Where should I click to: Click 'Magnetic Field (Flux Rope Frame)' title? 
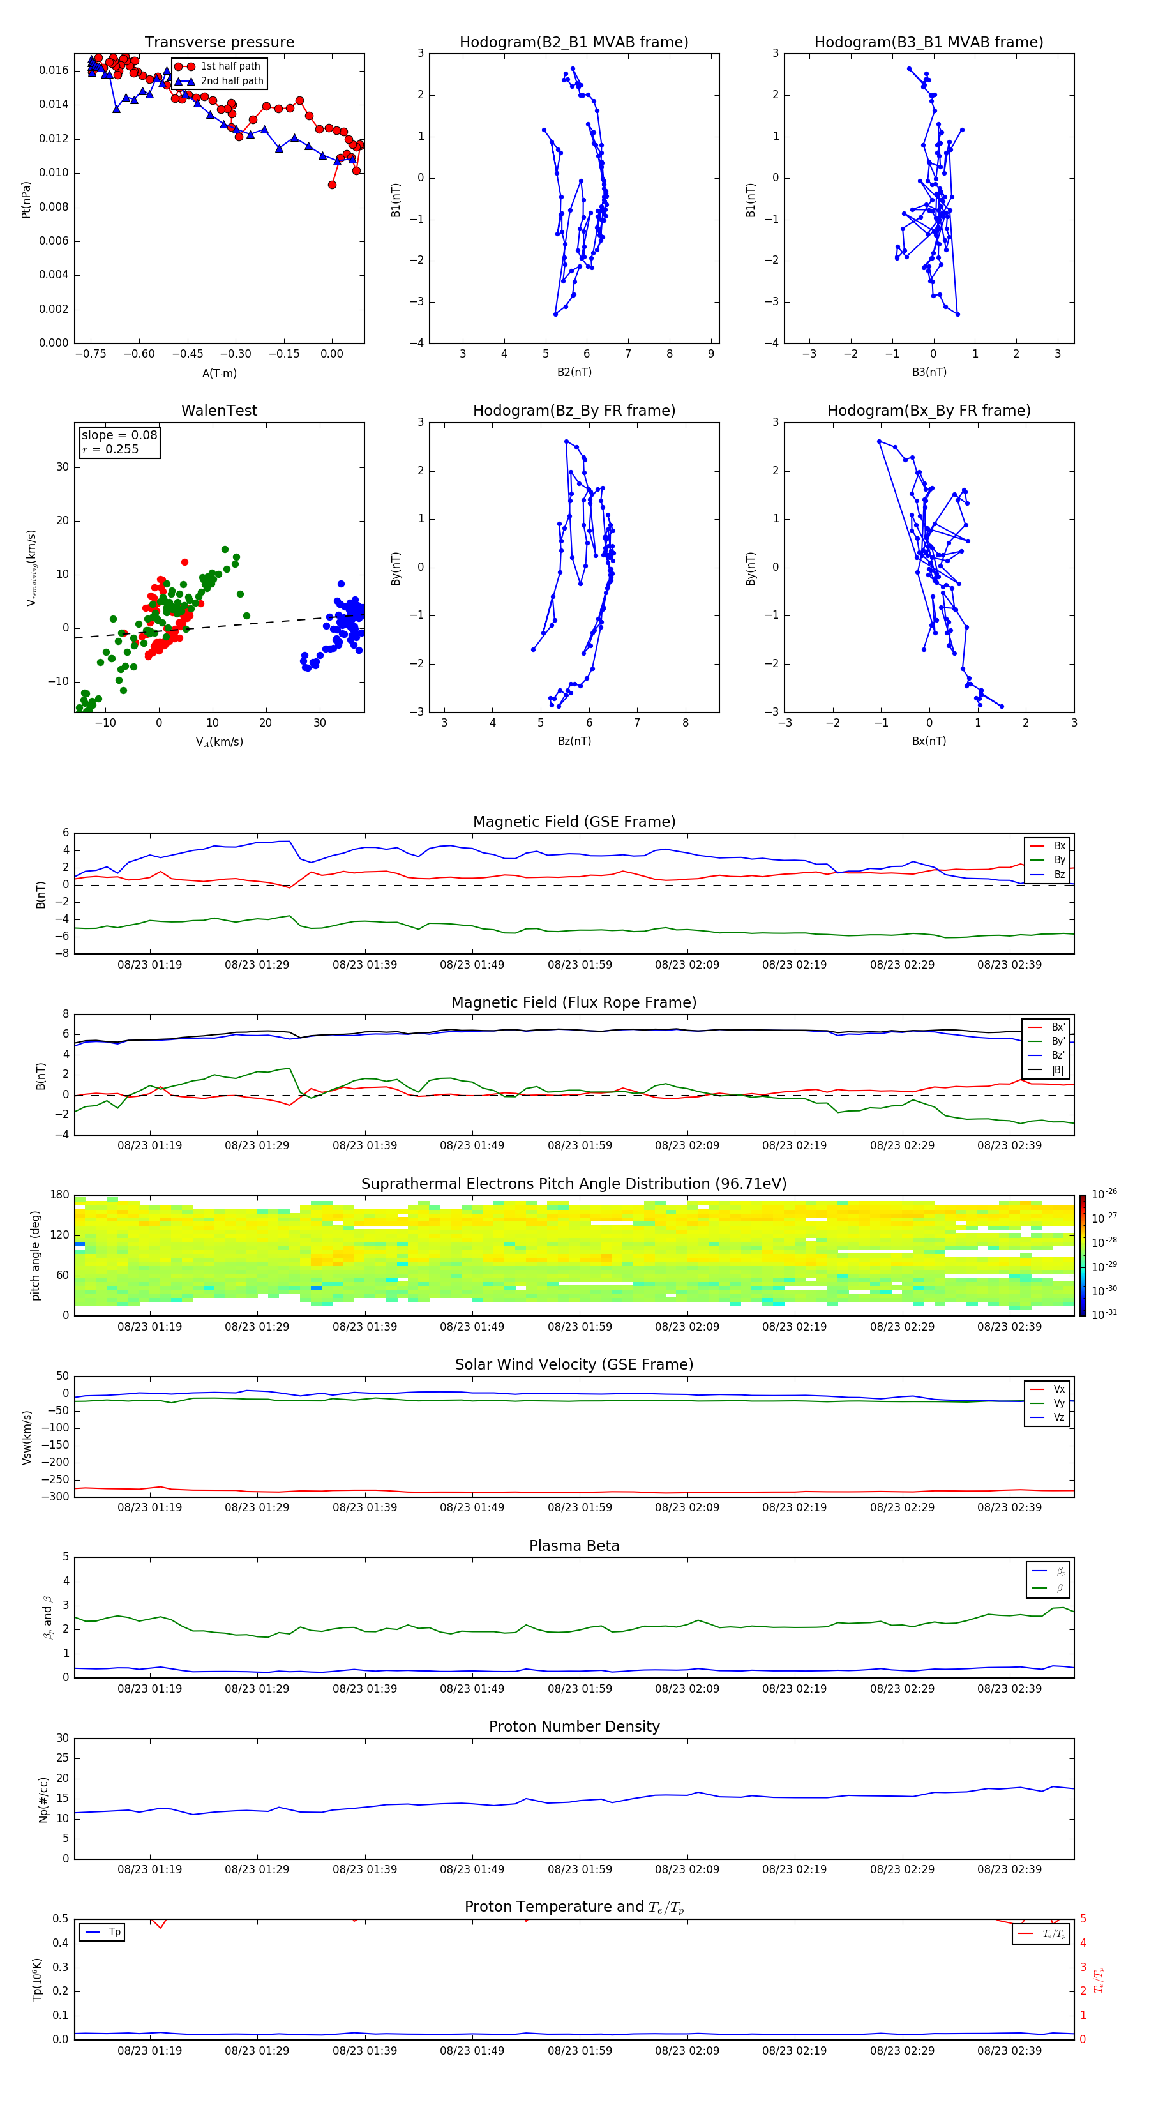574,1003
